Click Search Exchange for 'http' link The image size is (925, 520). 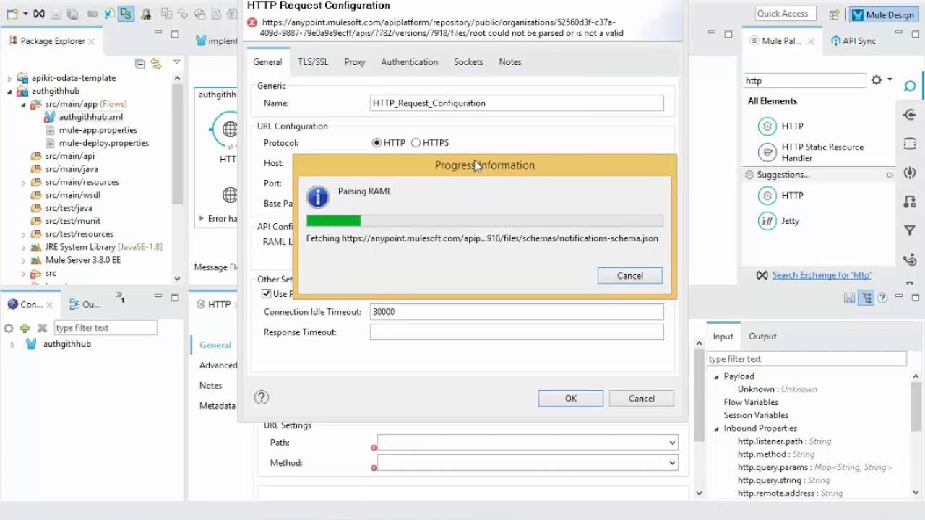click(x=822, y=275)
